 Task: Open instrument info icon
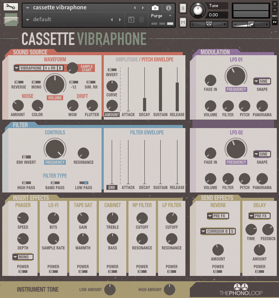(168, 8)
